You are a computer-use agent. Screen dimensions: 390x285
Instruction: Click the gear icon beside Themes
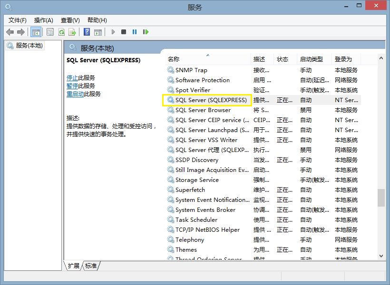(x=171, y=249)
